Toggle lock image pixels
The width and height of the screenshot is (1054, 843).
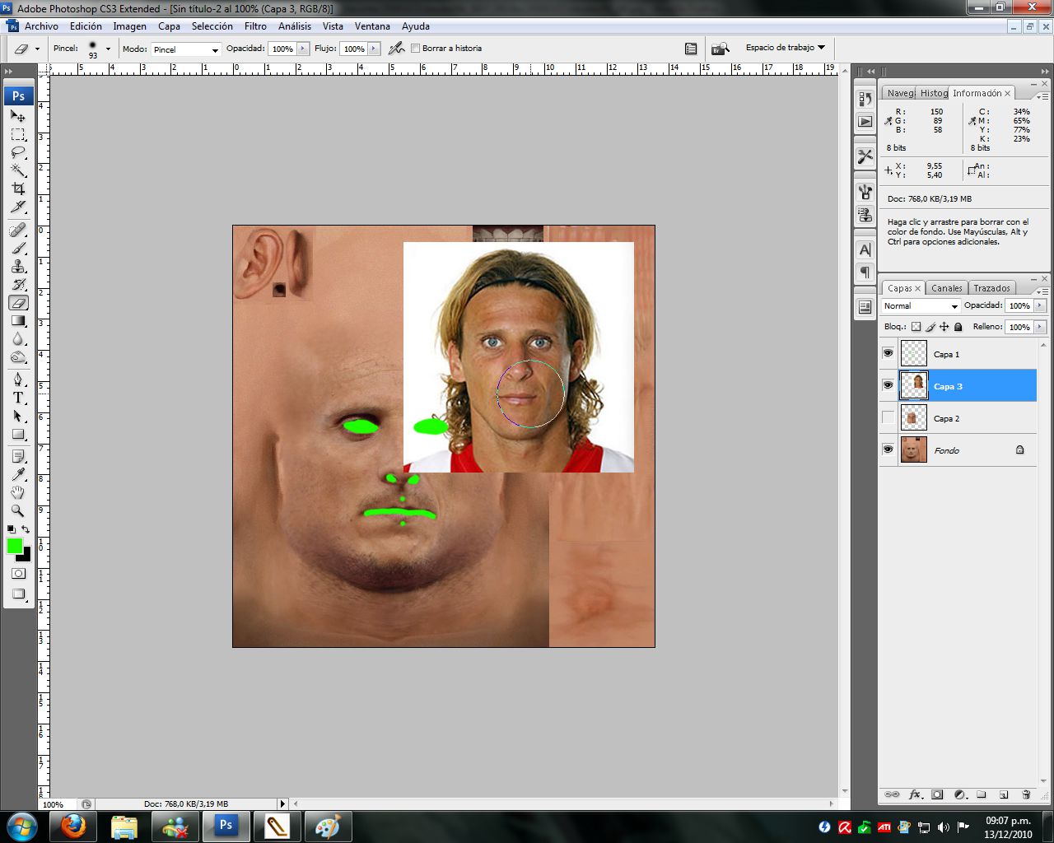930,327
